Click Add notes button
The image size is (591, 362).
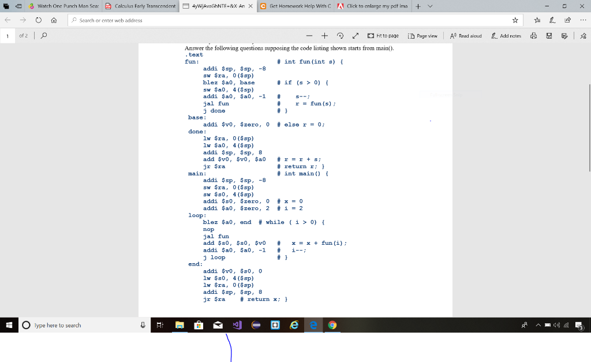[x=506, y=36]
